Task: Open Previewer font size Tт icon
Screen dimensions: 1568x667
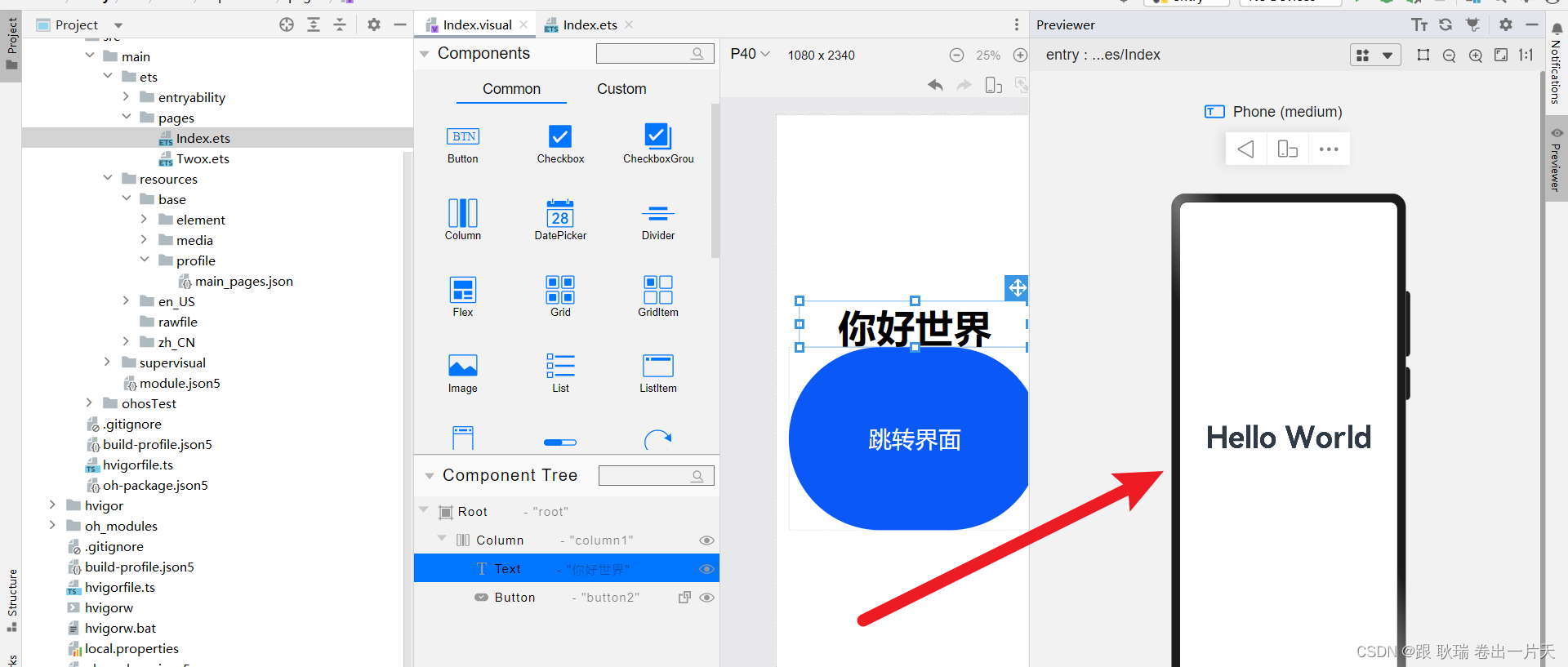Action: (1419, 24)
